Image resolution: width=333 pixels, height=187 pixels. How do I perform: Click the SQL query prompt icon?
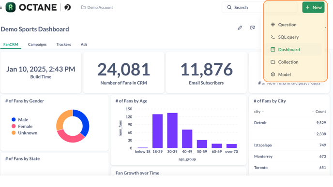coord(273,37)
